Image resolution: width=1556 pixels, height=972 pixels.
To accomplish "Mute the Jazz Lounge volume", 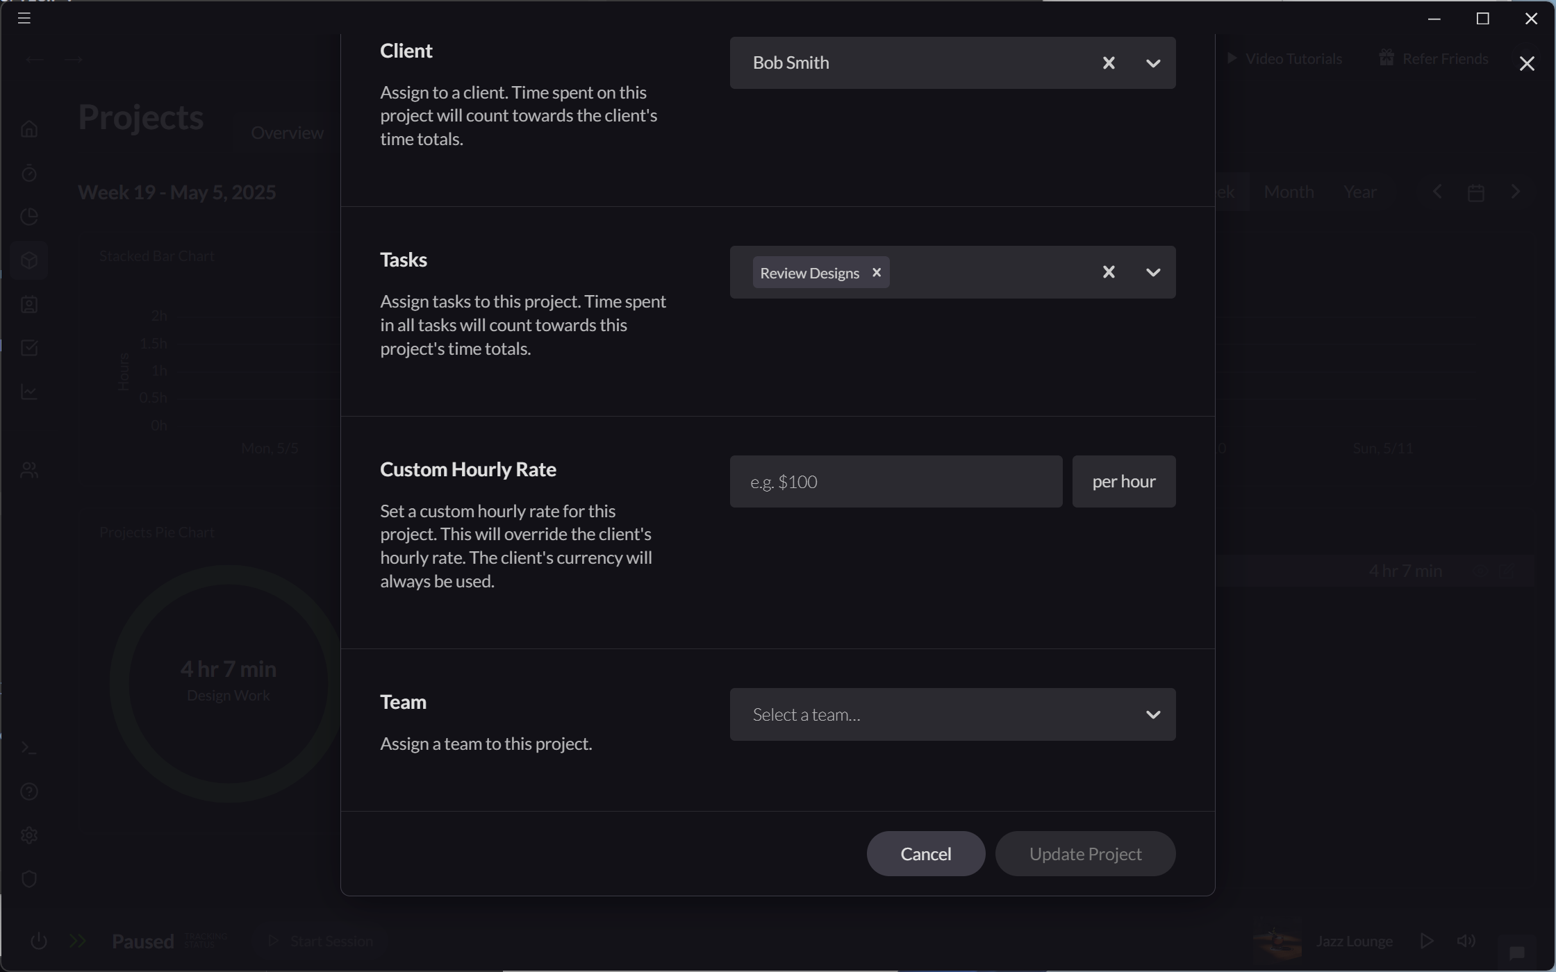I will point(1467,941).
